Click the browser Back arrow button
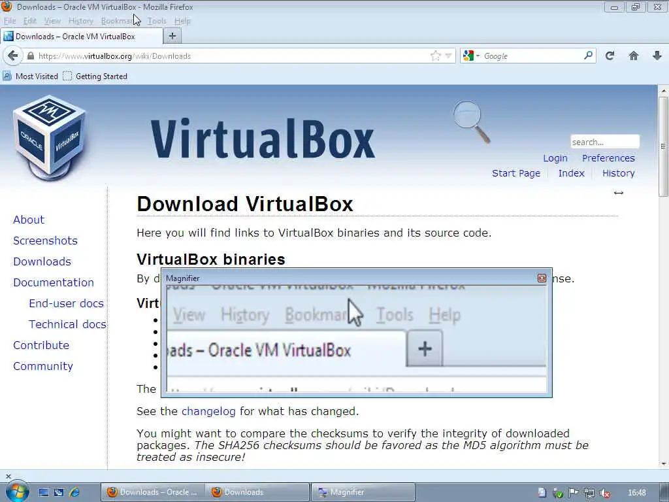 13,56
